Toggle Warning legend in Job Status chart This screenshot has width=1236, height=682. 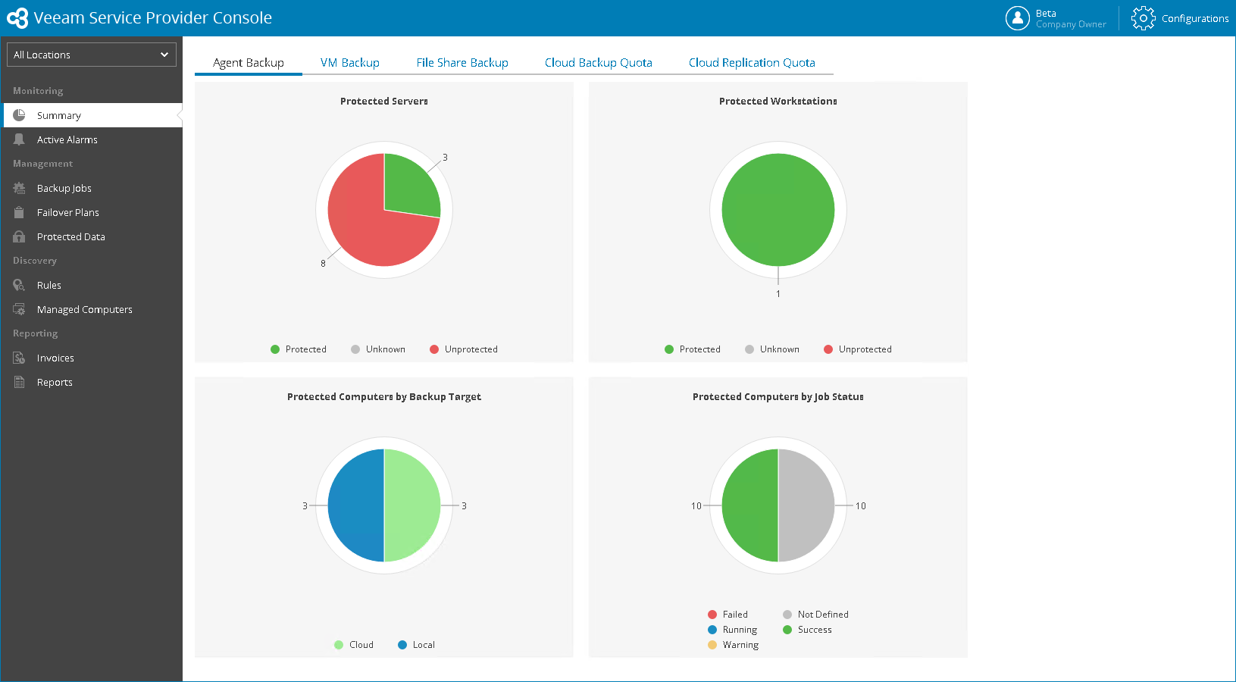733,645
